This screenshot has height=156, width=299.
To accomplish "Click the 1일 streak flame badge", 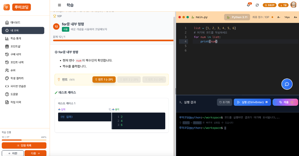I will tap(283, 5).
